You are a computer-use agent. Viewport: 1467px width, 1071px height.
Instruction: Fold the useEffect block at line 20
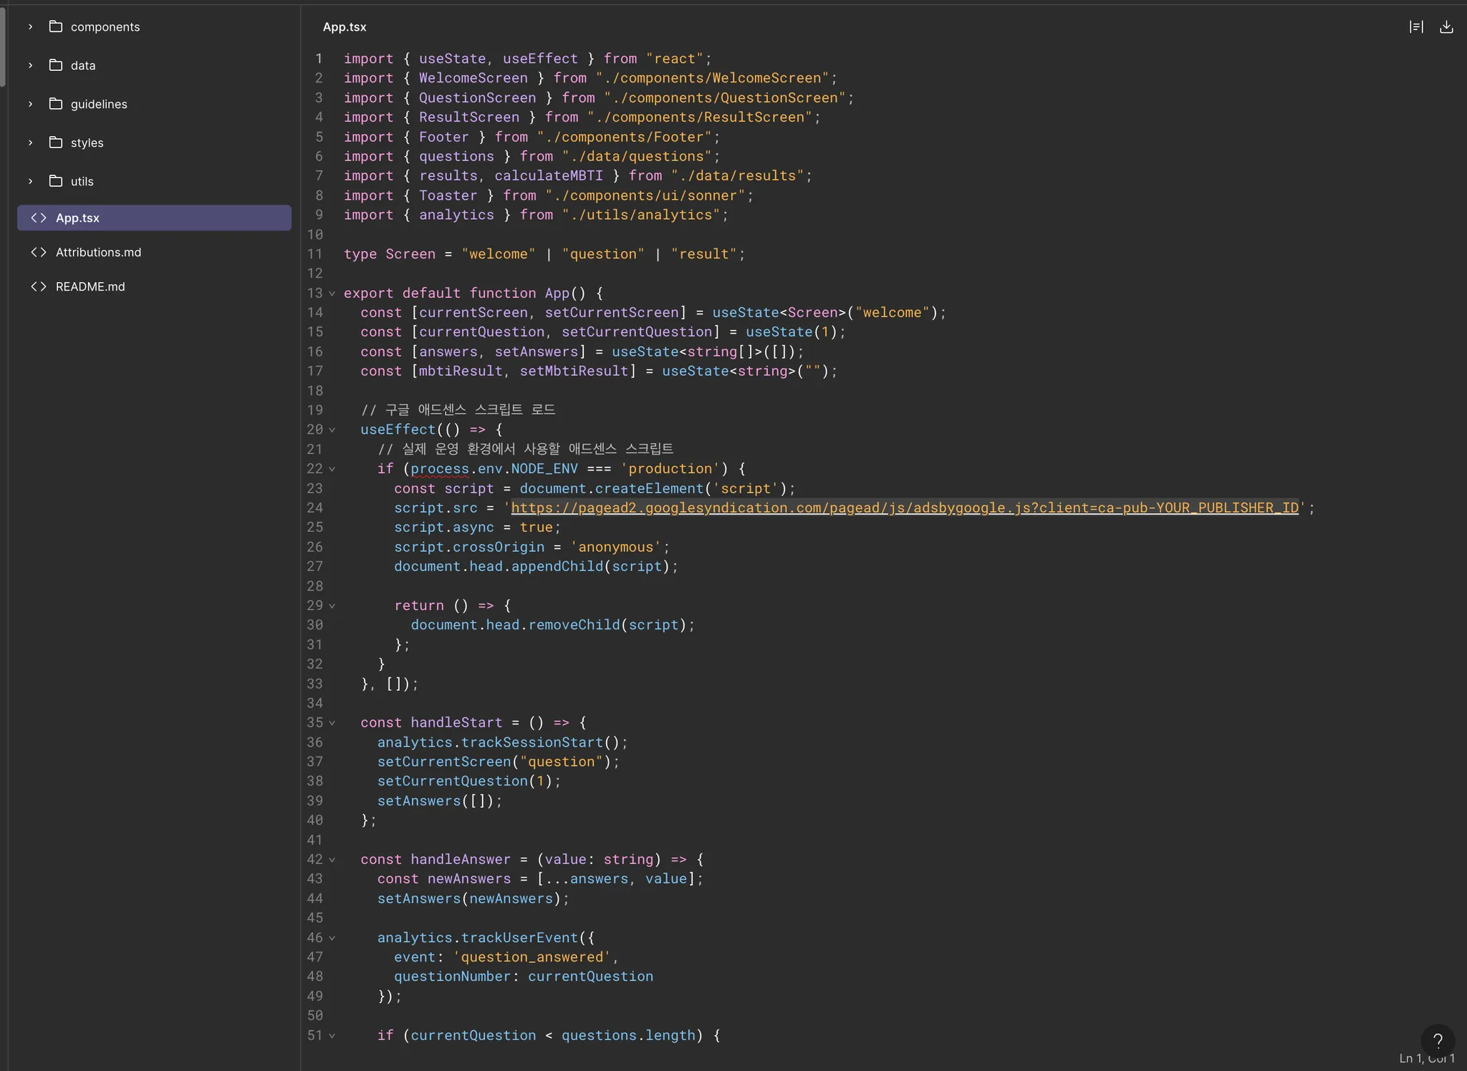(332, 430)
